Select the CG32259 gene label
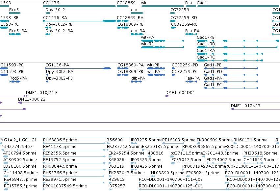Image resolution: width=280 pixels, height=191 pixels. point(180,10)
